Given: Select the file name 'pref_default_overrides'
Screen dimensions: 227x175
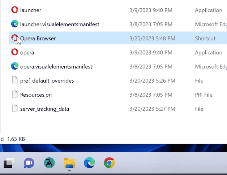Looking at the screenshot, I should click(47, 81).
